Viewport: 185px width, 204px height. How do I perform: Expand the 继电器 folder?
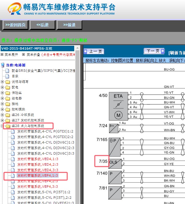coord(2,98)
